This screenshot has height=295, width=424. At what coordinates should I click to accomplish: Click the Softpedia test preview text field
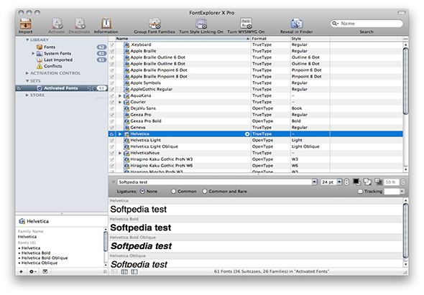215,182
